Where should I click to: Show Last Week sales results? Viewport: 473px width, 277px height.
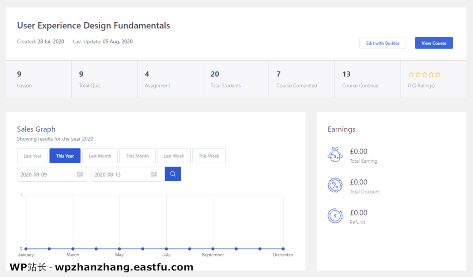[174, 156]
